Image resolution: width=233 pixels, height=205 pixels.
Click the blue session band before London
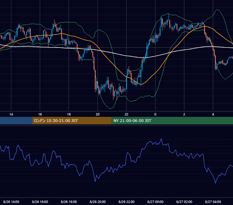[x=16, y=121]
